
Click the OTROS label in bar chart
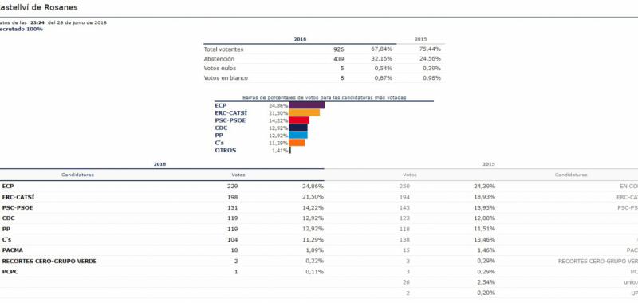(226, 151)
